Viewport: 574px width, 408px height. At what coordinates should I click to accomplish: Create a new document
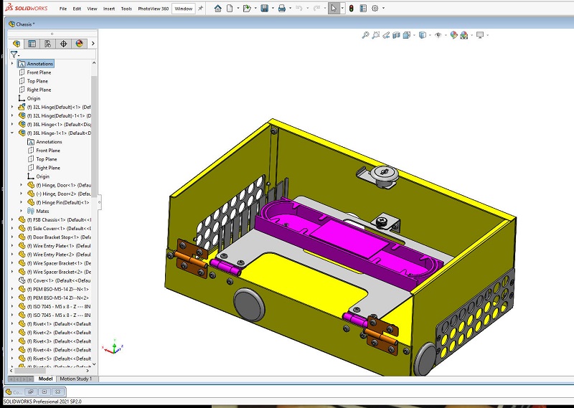230,9
